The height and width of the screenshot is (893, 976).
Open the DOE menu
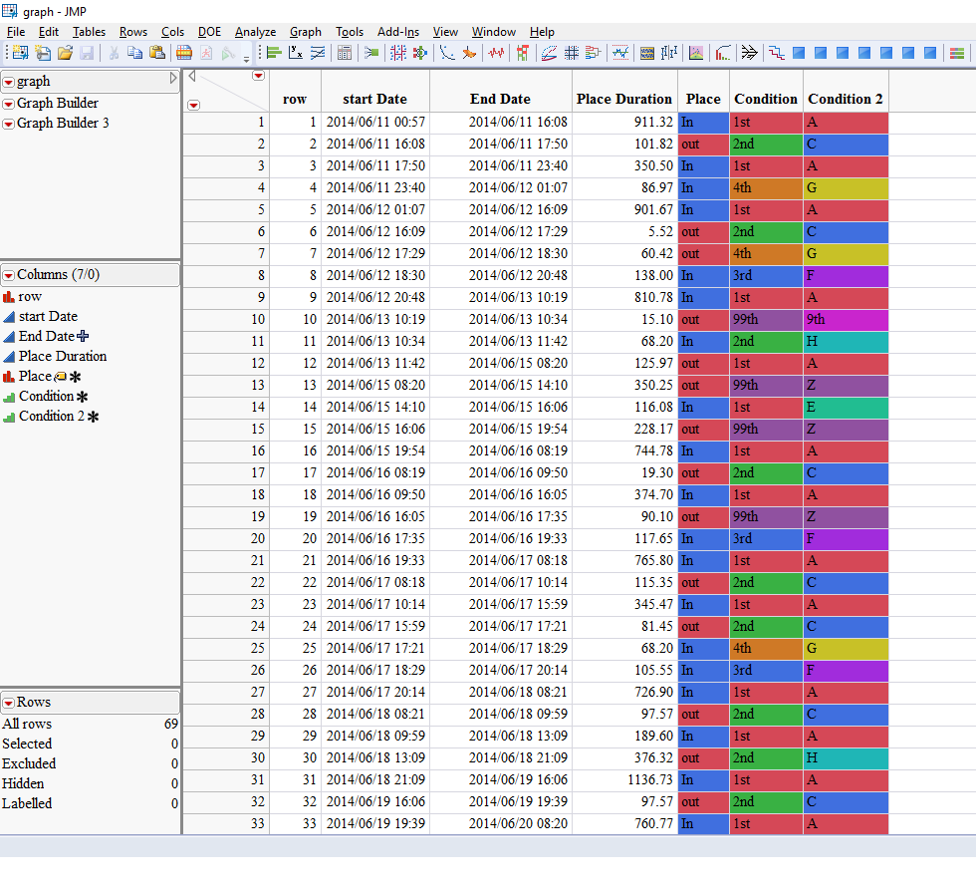(209, 32)
